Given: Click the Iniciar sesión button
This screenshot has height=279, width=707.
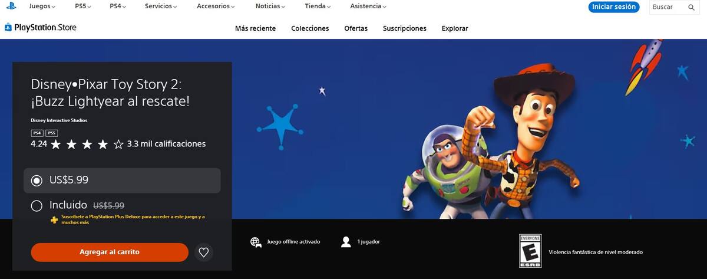Looking at the screenshot, I should tap(614, 7).
